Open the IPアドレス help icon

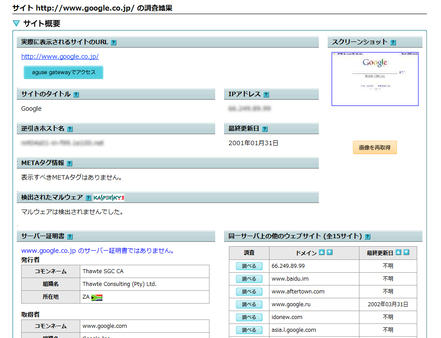pyautogui.click(x=266, y=94)
